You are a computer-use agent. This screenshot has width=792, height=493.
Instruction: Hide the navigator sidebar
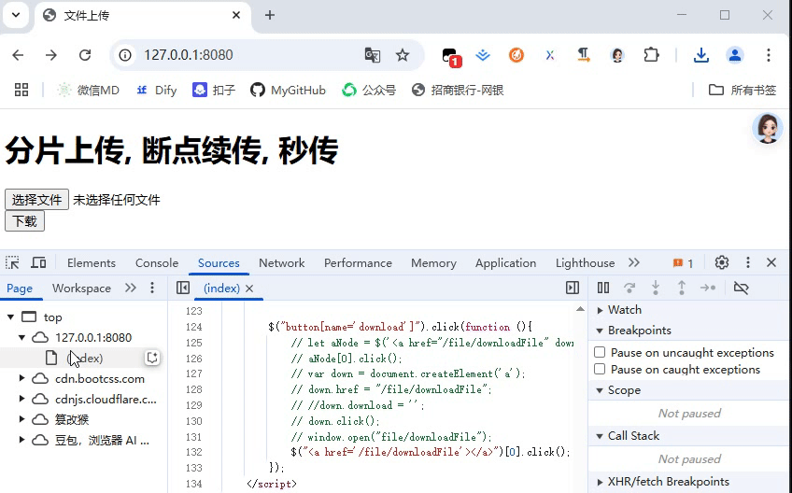pos(183,288)
